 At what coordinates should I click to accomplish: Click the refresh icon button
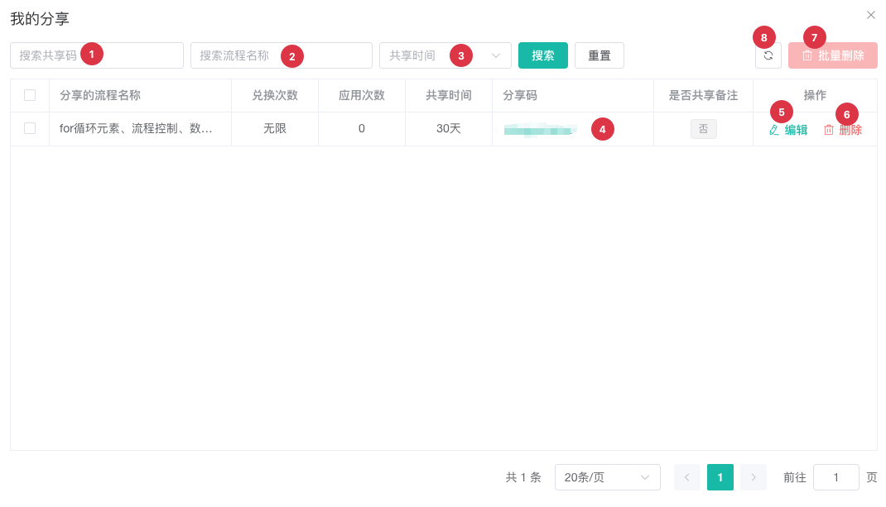click(768, 55)
